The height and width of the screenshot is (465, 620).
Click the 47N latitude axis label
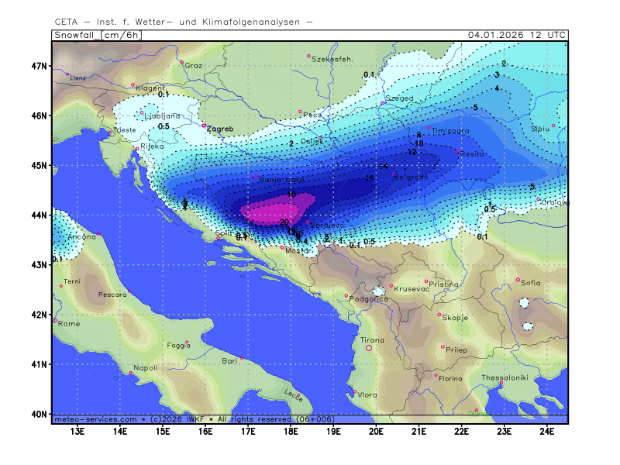point(40,66)
